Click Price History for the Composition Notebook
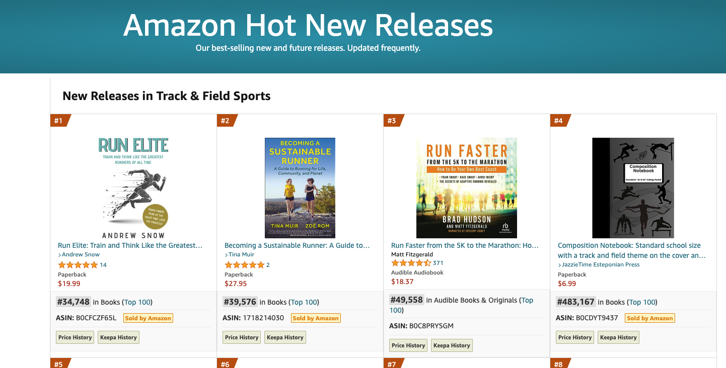The height and width of the screenshot is (368, 726). coord(574,337)
